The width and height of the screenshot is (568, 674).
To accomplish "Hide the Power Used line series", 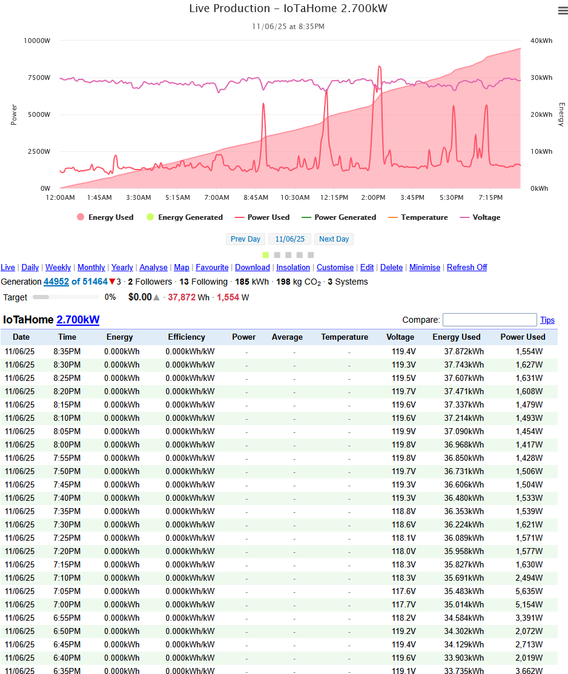I will pyautogui.click(x=262, y=217).
